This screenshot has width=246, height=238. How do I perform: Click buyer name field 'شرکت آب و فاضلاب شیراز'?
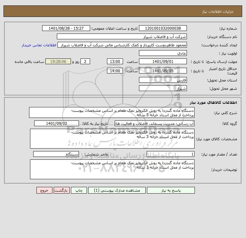122,36
